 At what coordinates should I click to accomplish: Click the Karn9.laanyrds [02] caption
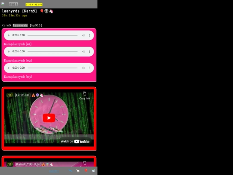(x=18, y=60)
